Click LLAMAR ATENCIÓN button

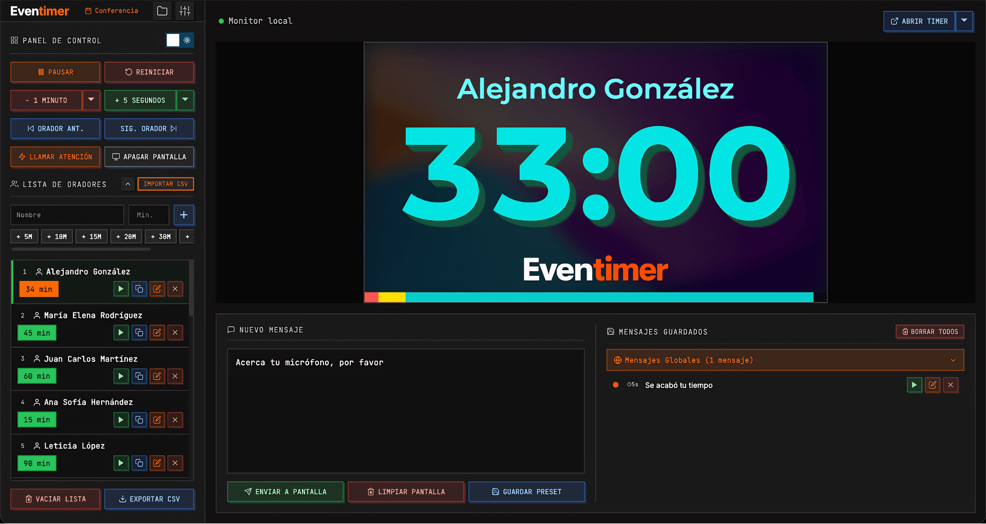tap(55, 157)
